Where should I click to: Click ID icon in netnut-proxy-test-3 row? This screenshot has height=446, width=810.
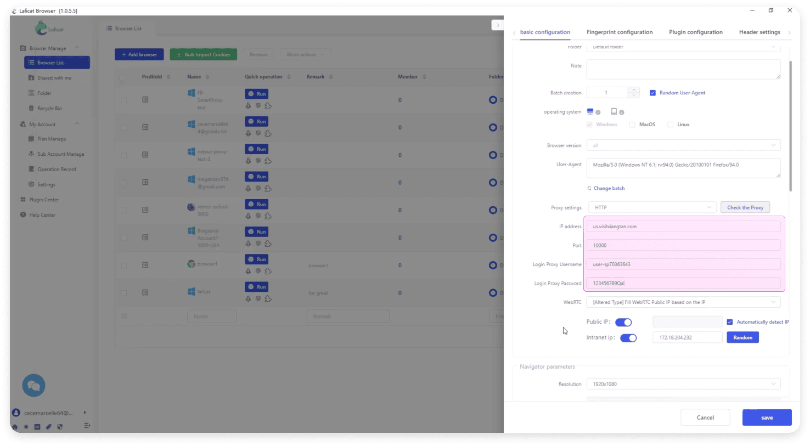coord(145,155)
